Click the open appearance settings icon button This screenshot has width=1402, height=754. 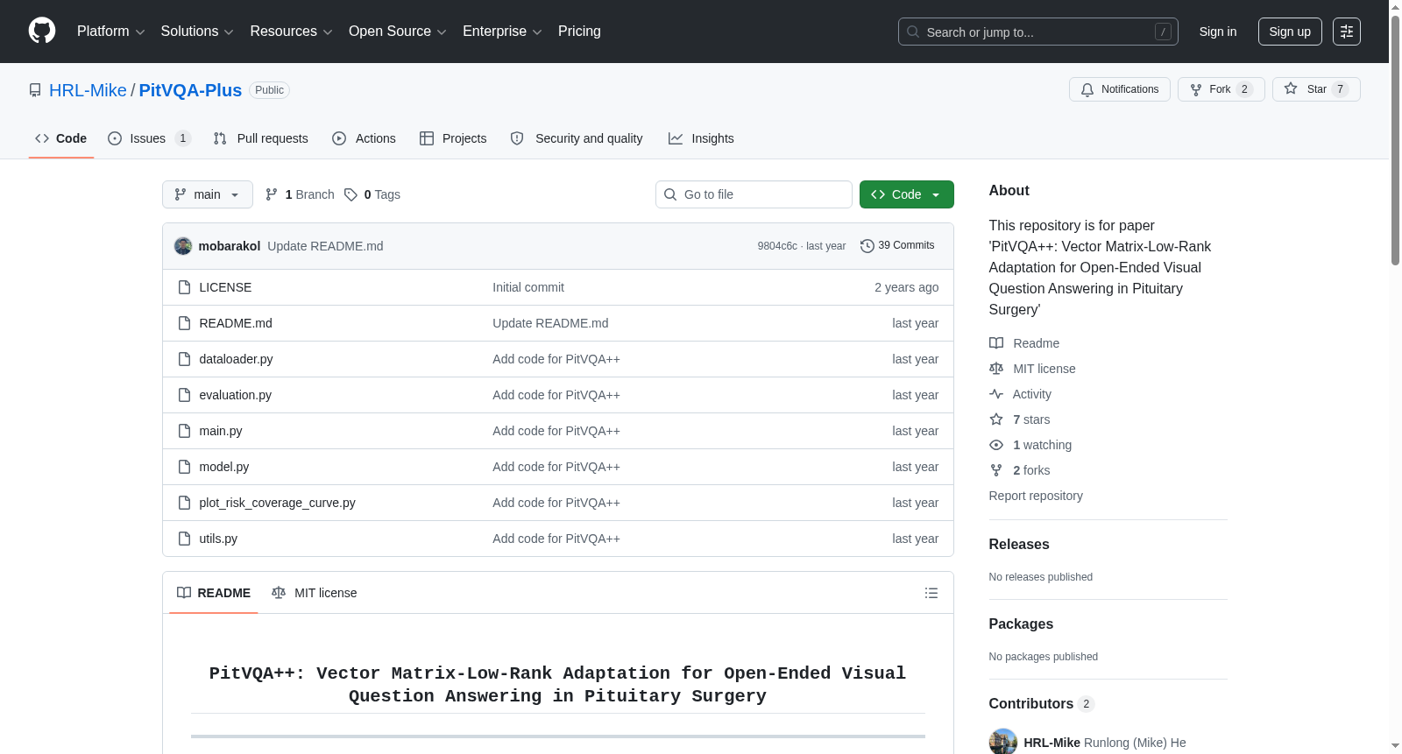pos(1347,32)
